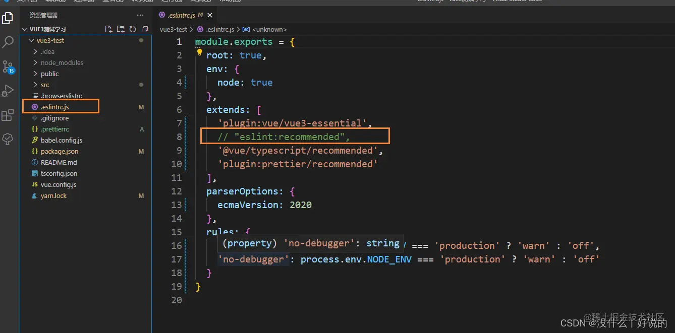Click NODE_ENV on line 17
This screenshot has height=333, width=675.
(x=389, y=259)
